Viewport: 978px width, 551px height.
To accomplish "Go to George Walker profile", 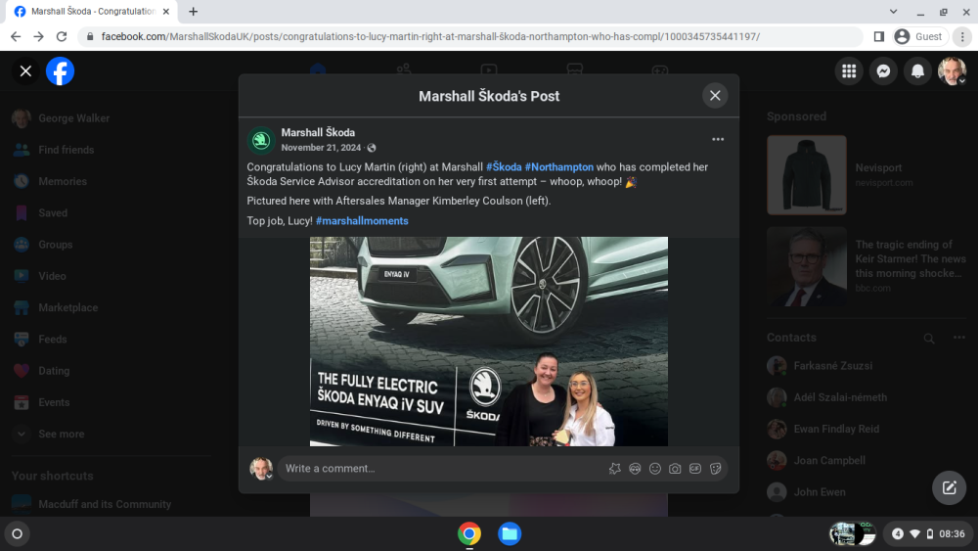I will (x=110, y=118).
